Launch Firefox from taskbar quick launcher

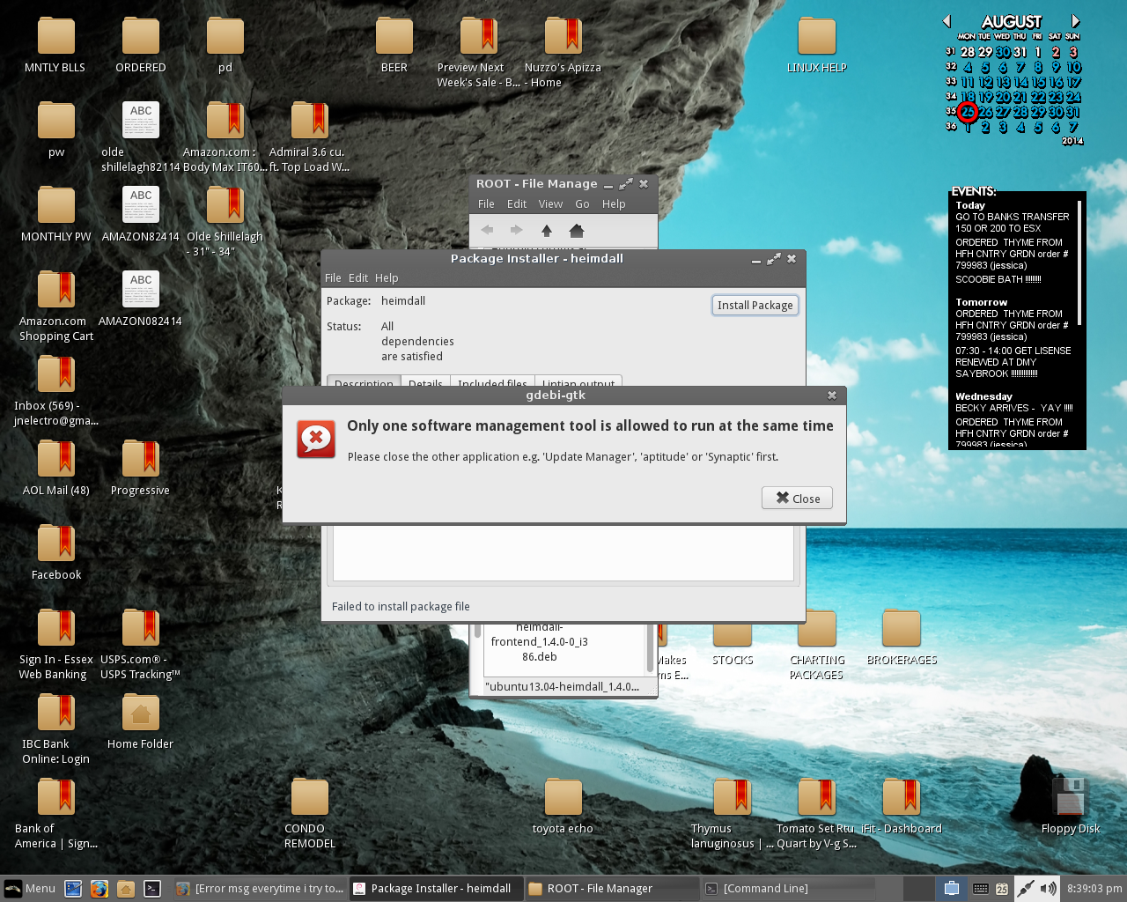(x=99, y=889)
